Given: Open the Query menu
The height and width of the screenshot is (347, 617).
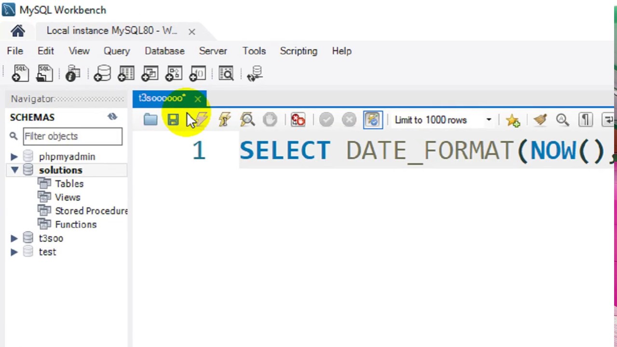Looking at the screenshot, I should pyautogui.click(x=117, y=51).
